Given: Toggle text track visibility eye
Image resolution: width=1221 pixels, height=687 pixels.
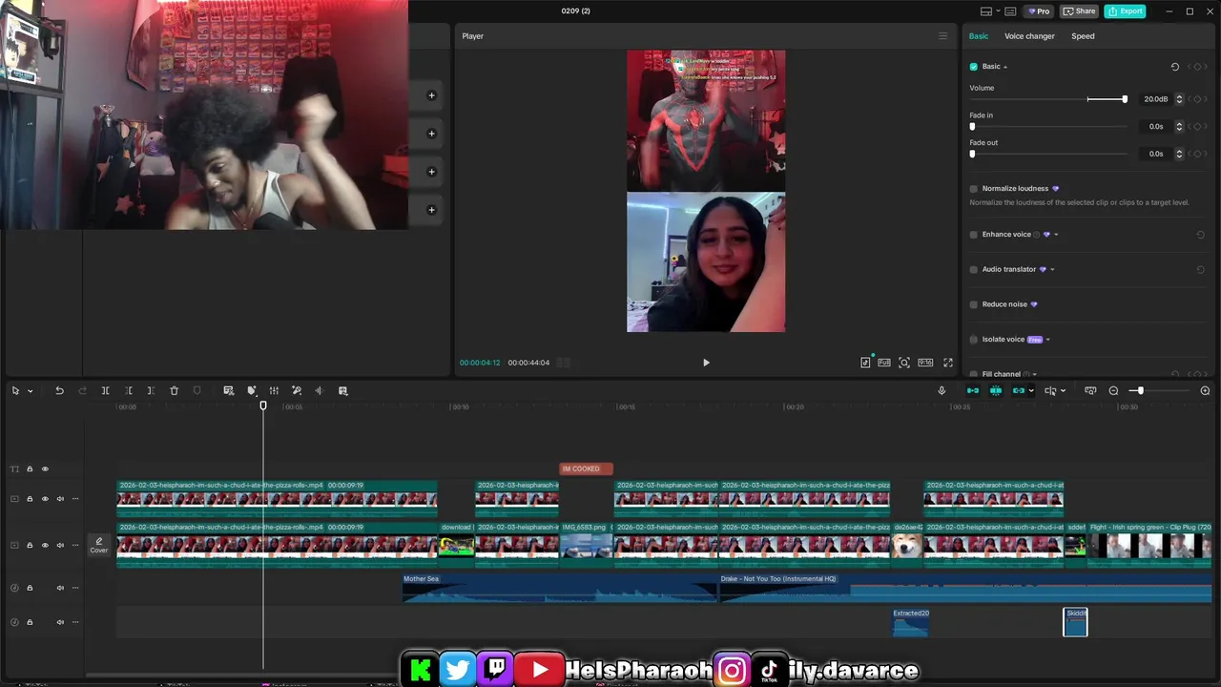Looking at the screenshot, I should pos(45,469).
